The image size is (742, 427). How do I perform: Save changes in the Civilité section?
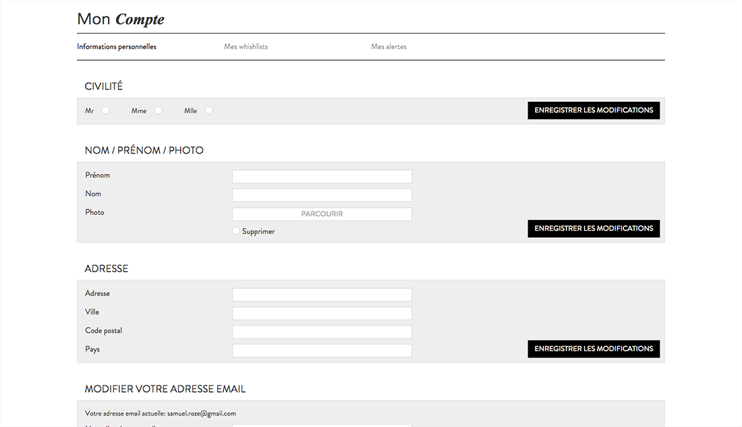click(x=594, y=111)
